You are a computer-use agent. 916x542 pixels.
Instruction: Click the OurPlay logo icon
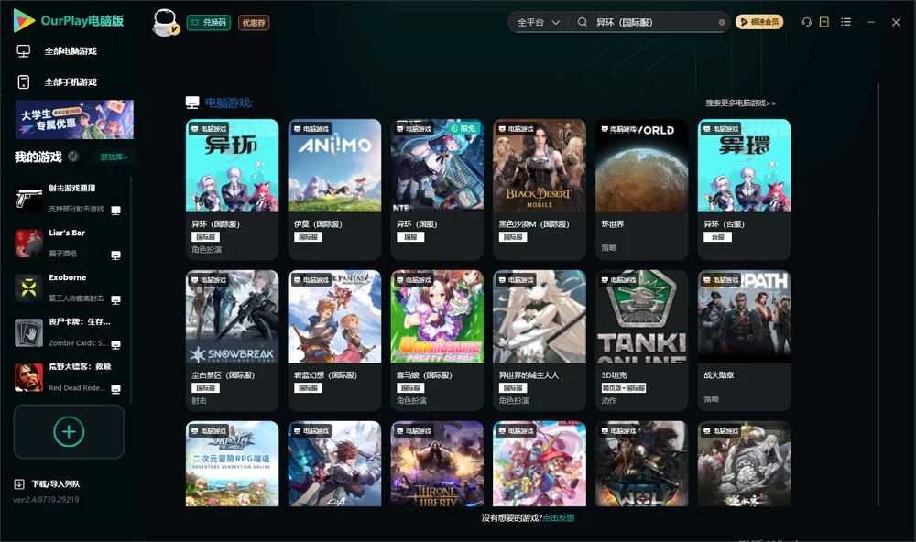[24, 20]
